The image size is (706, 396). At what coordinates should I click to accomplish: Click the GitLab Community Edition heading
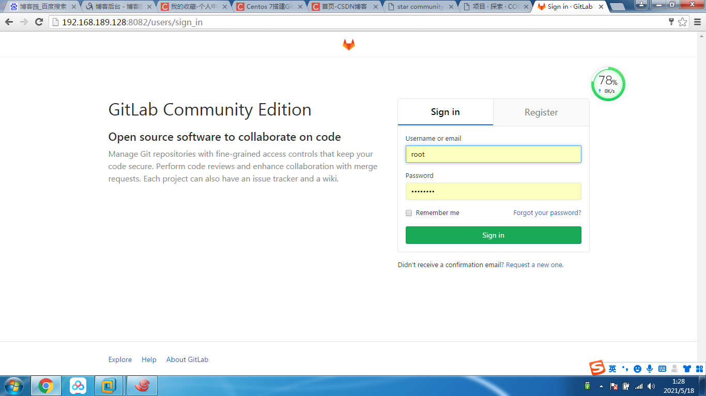click(x=210, y=110)
